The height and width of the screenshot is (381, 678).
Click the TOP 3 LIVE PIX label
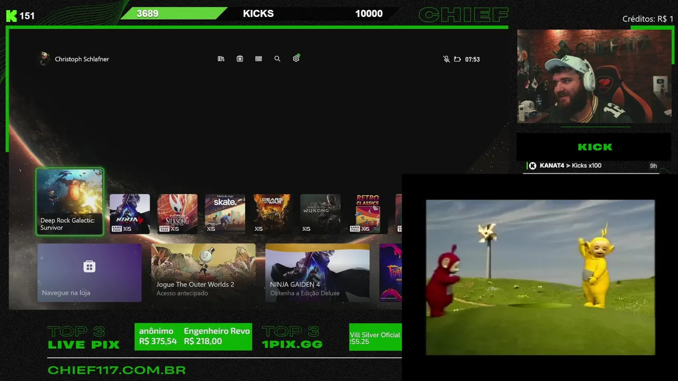coord(84,338)
